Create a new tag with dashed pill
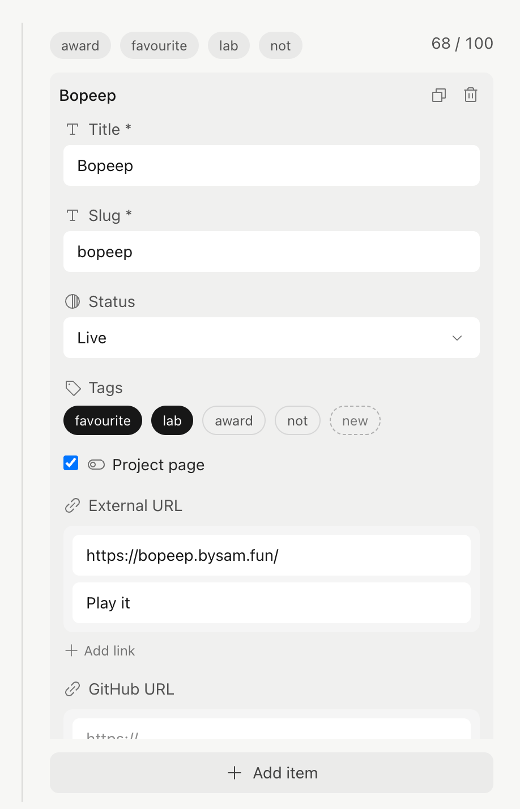 (x=355, y=420)
